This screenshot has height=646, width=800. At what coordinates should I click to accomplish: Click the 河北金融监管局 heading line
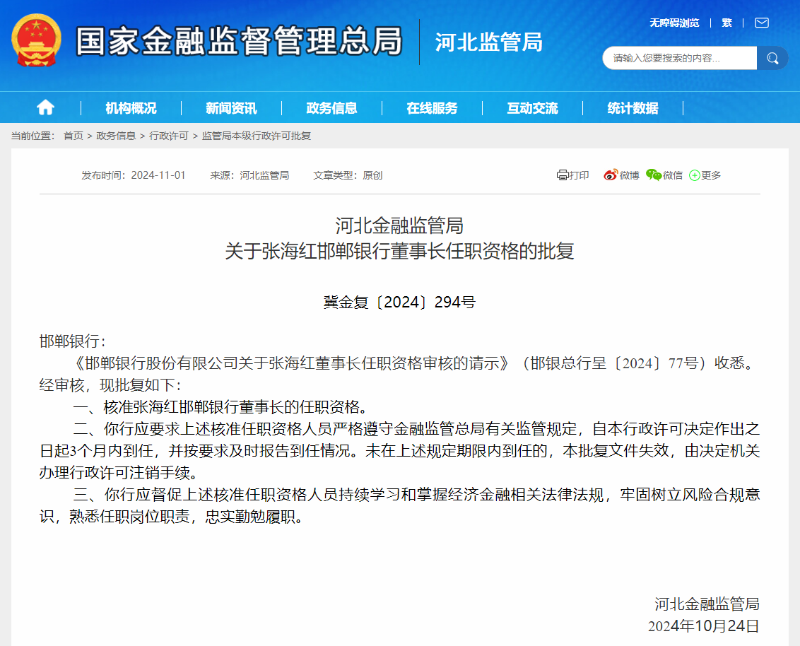pyautogui.click(x=399, y=225)
